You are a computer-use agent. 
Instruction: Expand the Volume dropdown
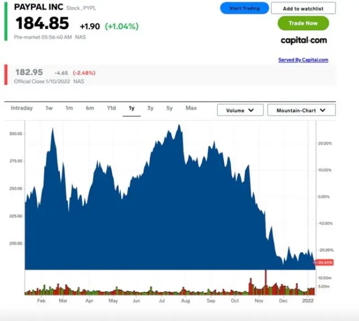tap(240, 111)
